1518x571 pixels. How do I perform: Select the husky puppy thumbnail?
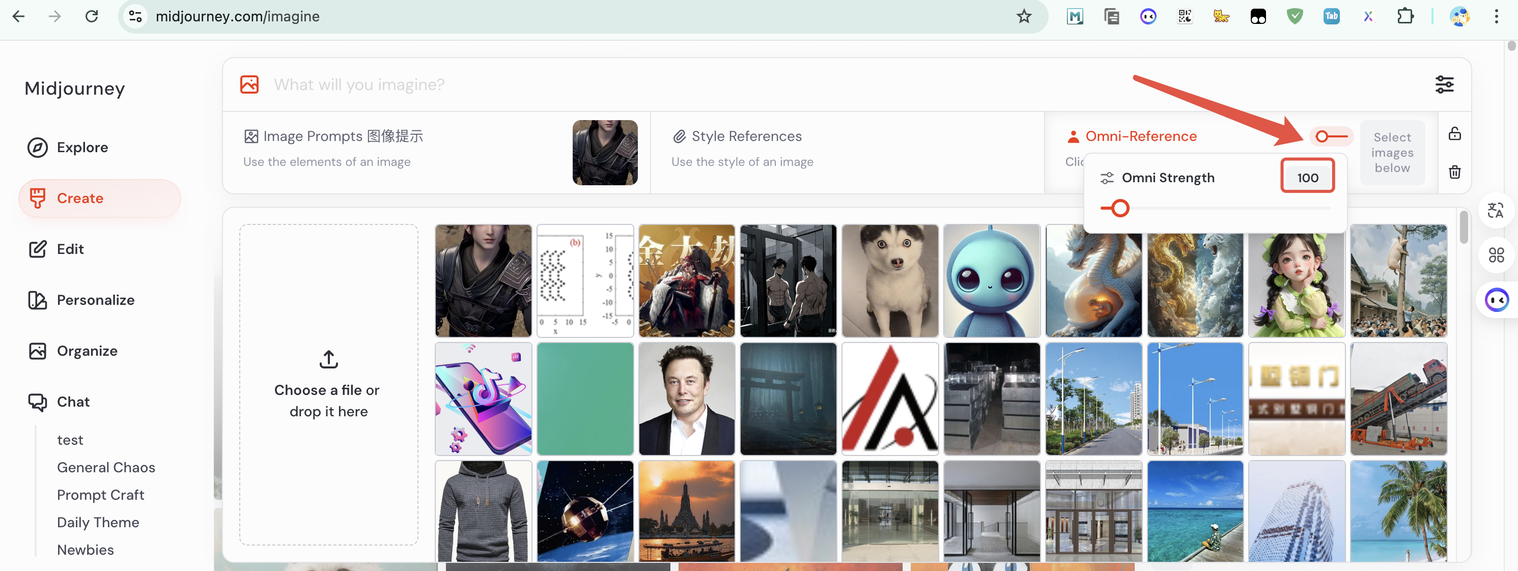click(x=890, y=280)
